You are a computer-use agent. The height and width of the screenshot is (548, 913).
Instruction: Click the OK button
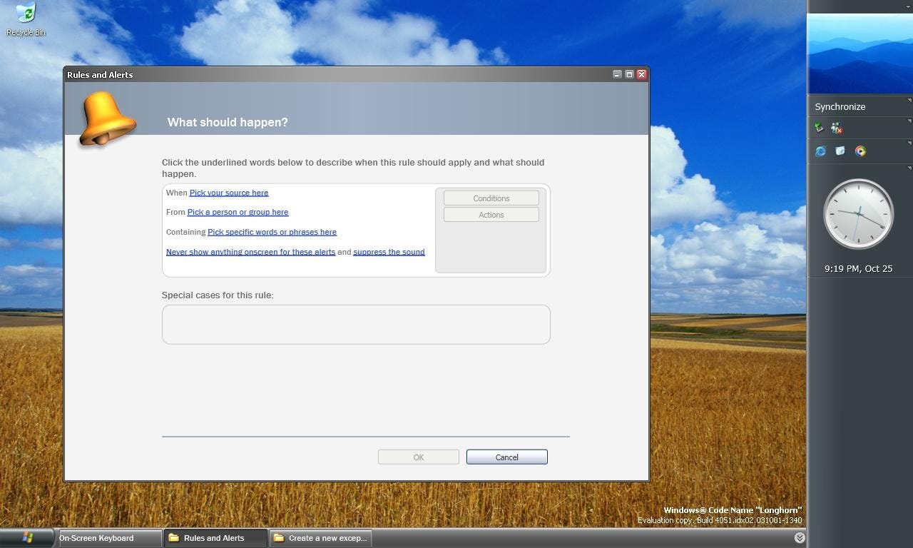[x=419, y=457]
